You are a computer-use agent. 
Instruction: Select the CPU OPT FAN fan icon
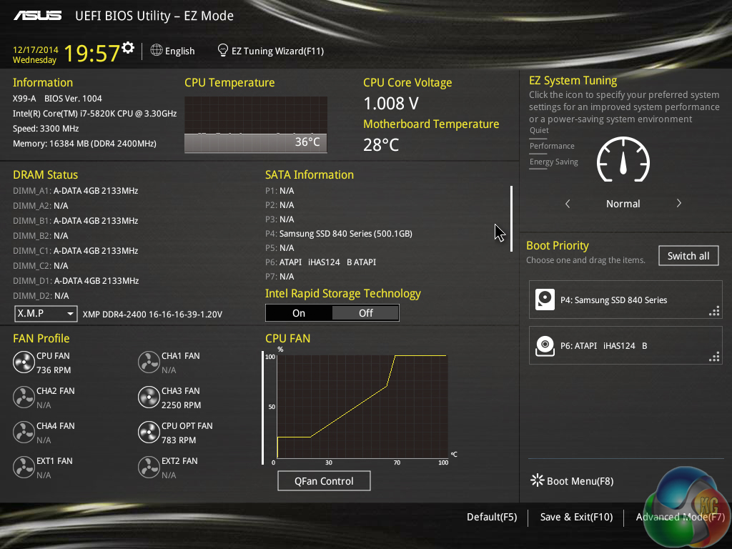(x=149, y=432)
